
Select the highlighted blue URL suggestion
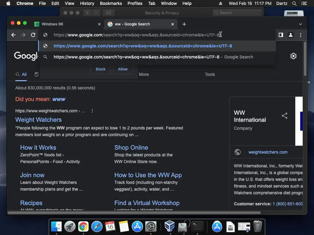point(157,46)
